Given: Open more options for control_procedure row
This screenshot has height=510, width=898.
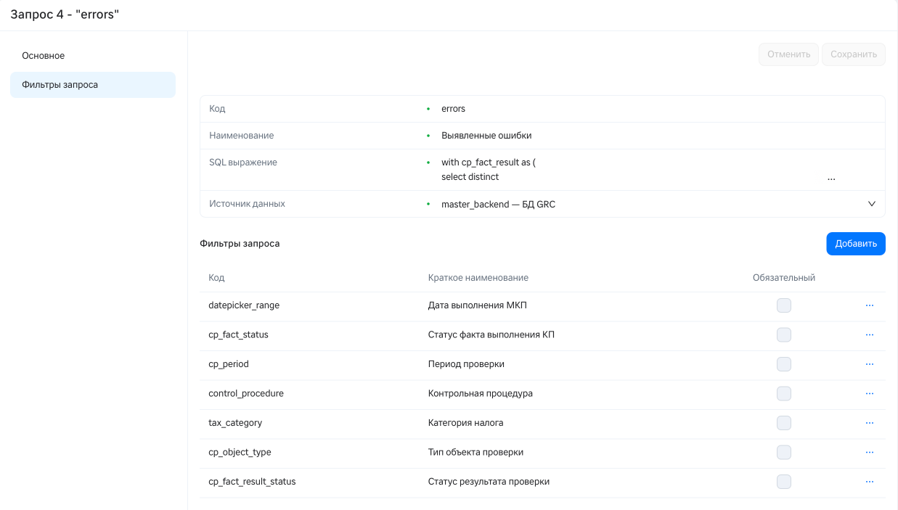Looking at the screenshot, I should 869,393.
